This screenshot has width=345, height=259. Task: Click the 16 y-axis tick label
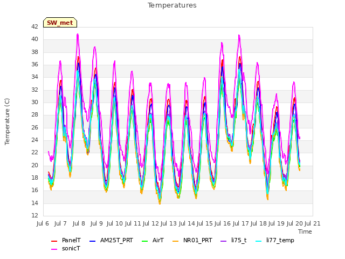[x=34, y=190]
